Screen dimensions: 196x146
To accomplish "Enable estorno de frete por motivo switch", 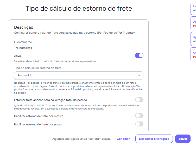I will click(139, 116).
